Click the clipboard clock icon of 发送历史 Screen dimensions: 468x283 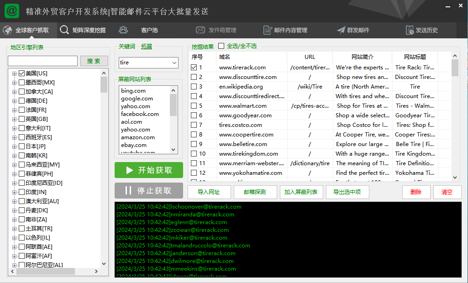[x=410, y=30]
